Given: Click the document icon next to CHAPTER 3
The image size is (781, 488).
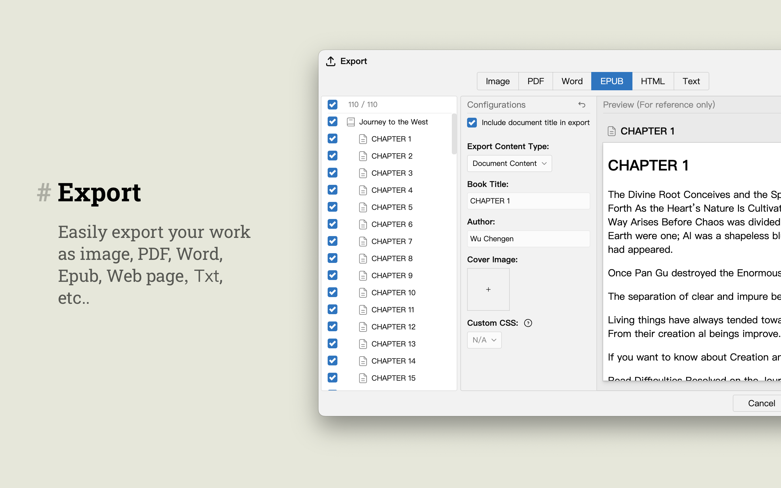Looking at the screenshot, I should (x=363, y=173).
